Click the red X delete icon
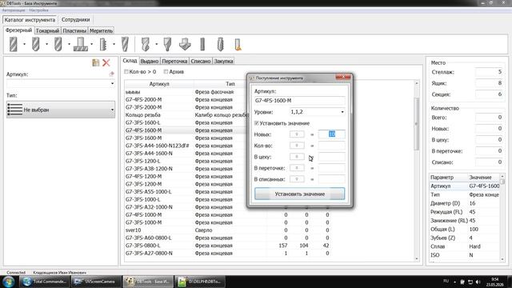The height and width of the screenshot is (288, 512). click(106, 62)
